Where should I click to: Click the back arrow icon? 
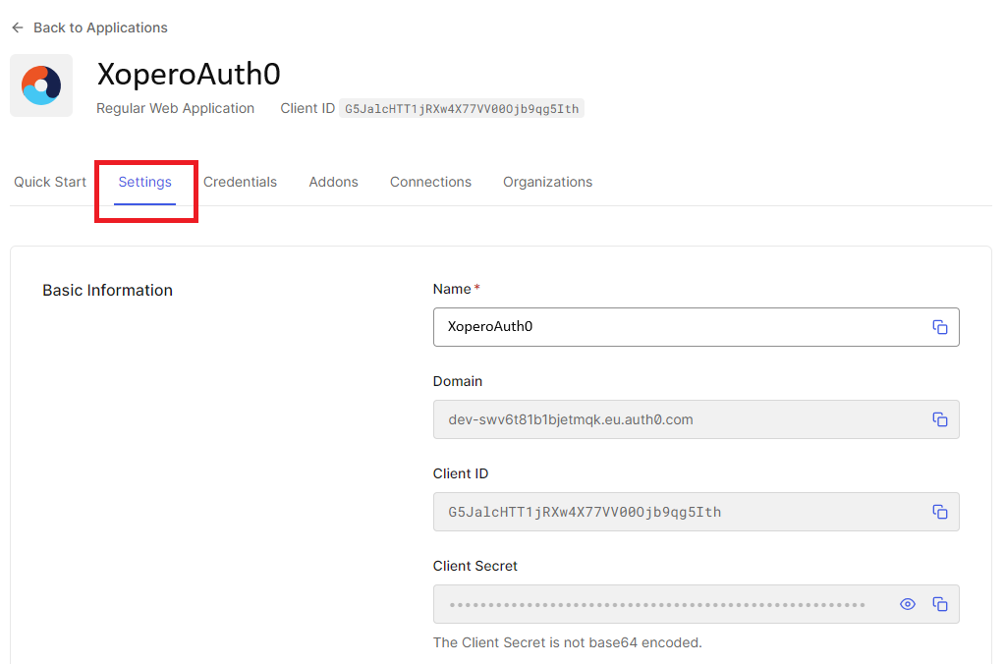click(18, 28)
